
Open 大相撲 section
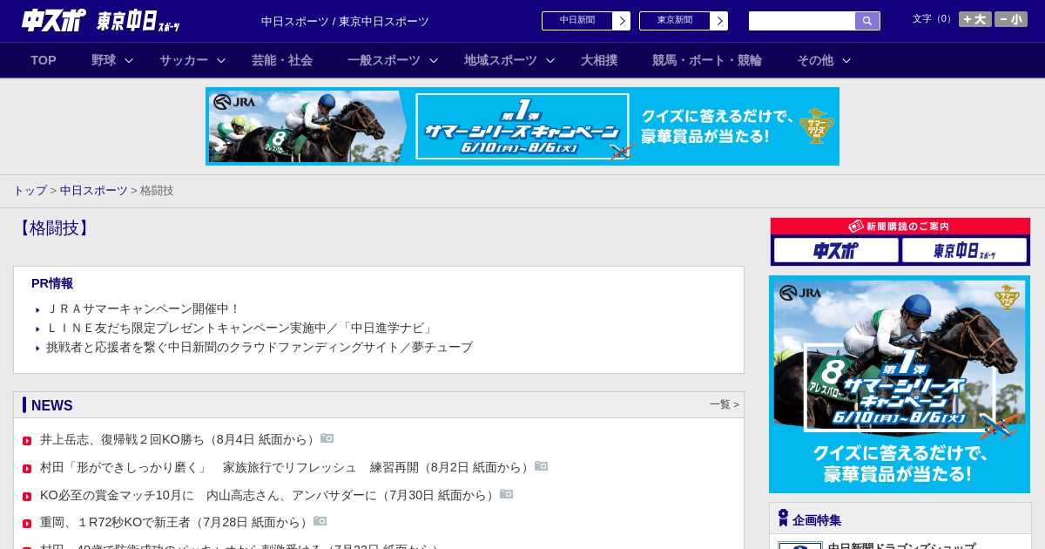point(599,60)
